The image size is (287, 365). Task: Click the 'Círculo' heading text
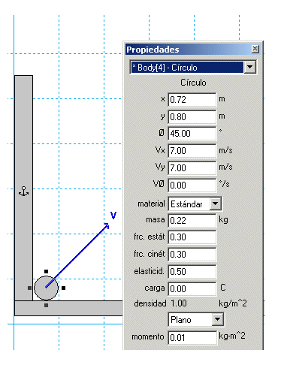[193, 83]
